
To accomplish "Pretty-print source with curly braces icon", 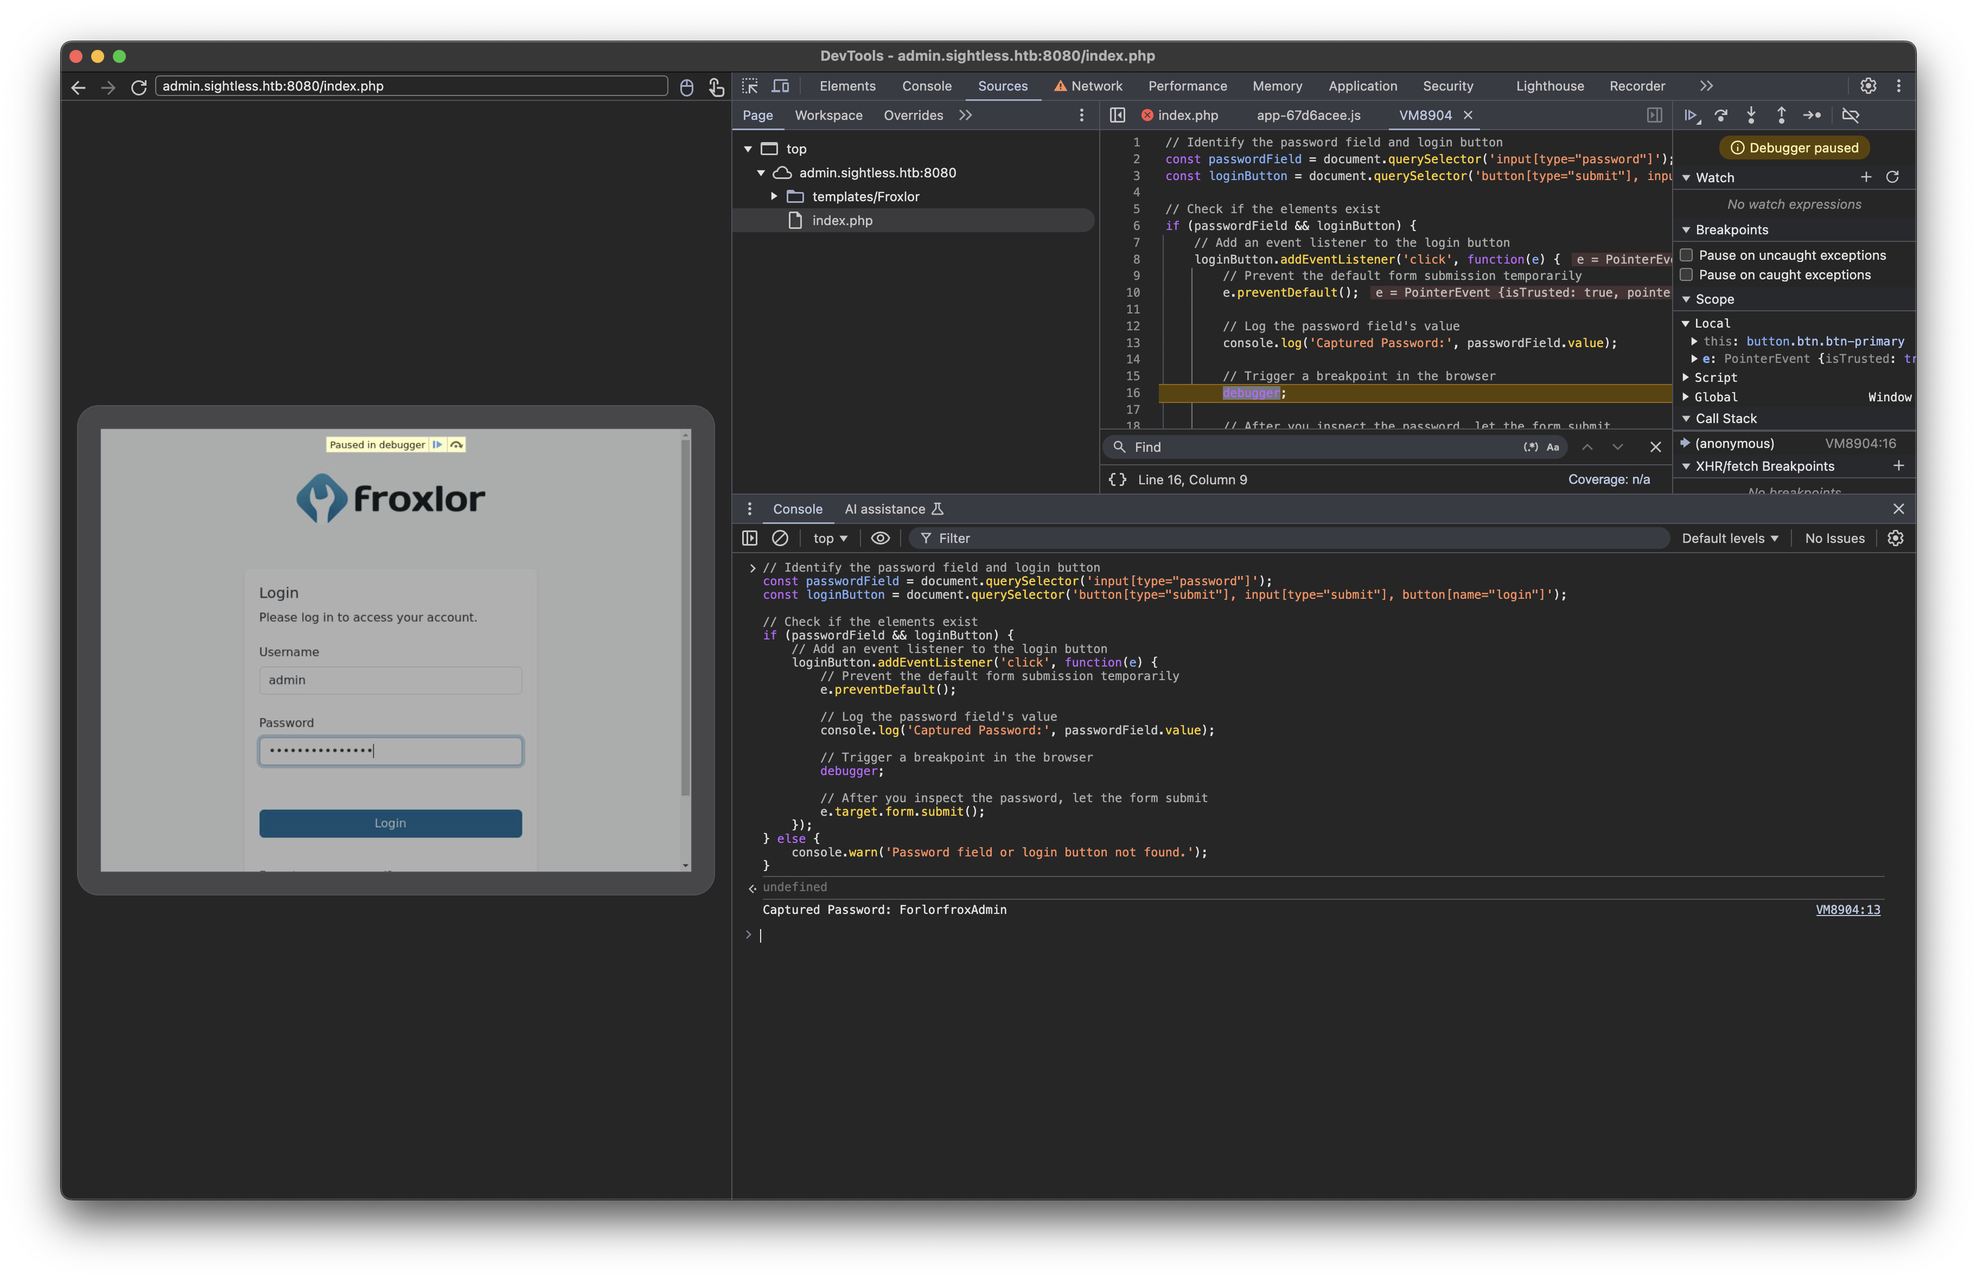I will 1118,479.
